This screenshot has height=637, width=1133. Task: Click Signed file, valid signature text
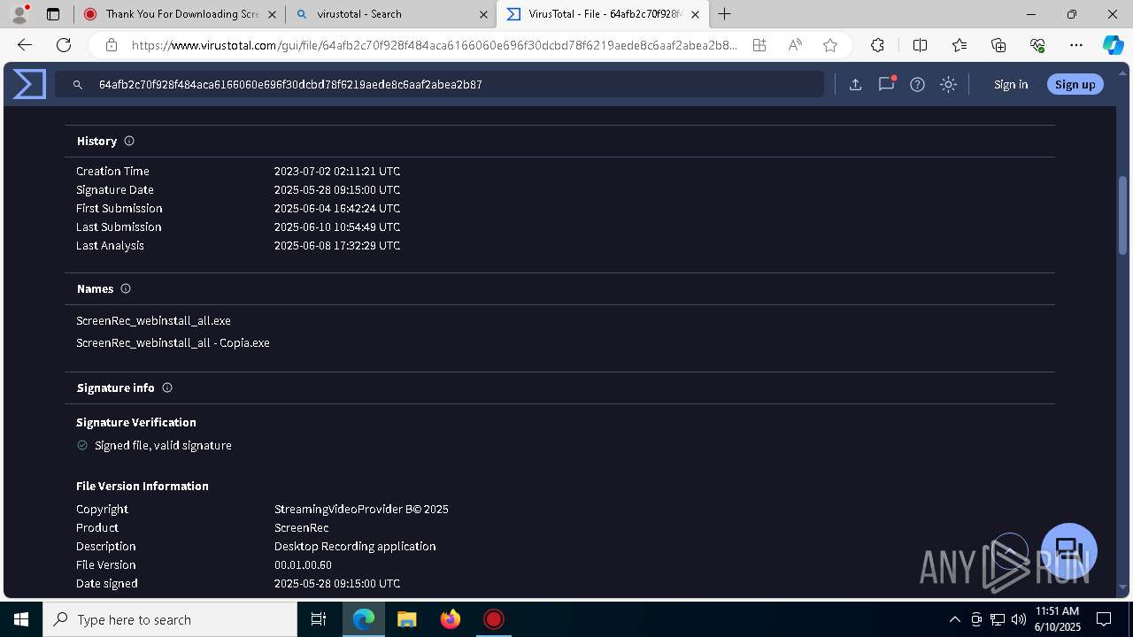pos(163,445)
